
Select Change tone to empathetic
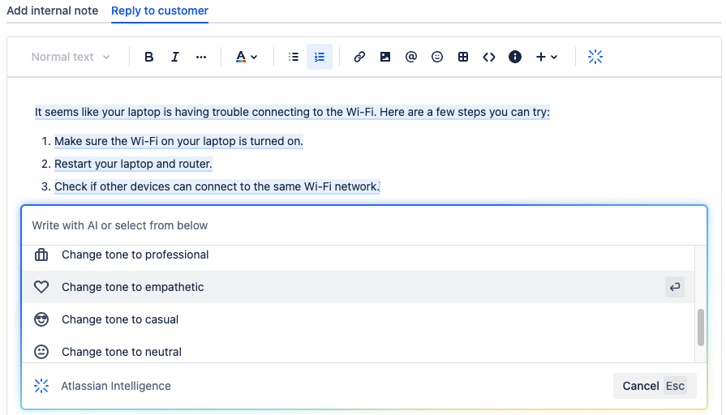pyautogui.click(x=133, y=287)
